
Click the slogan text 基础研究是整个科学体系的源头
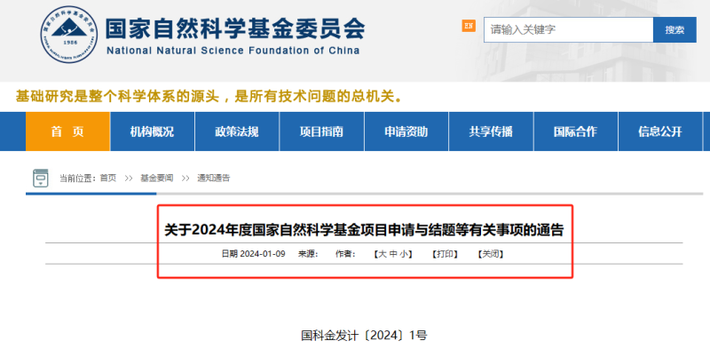117,97
